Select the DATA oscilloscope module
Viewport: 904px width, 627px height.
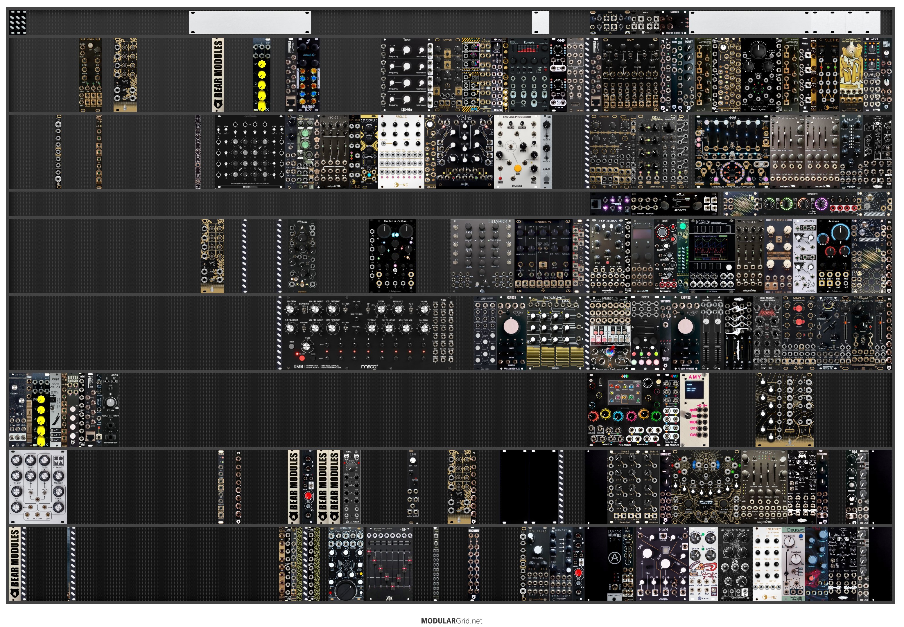711,256
